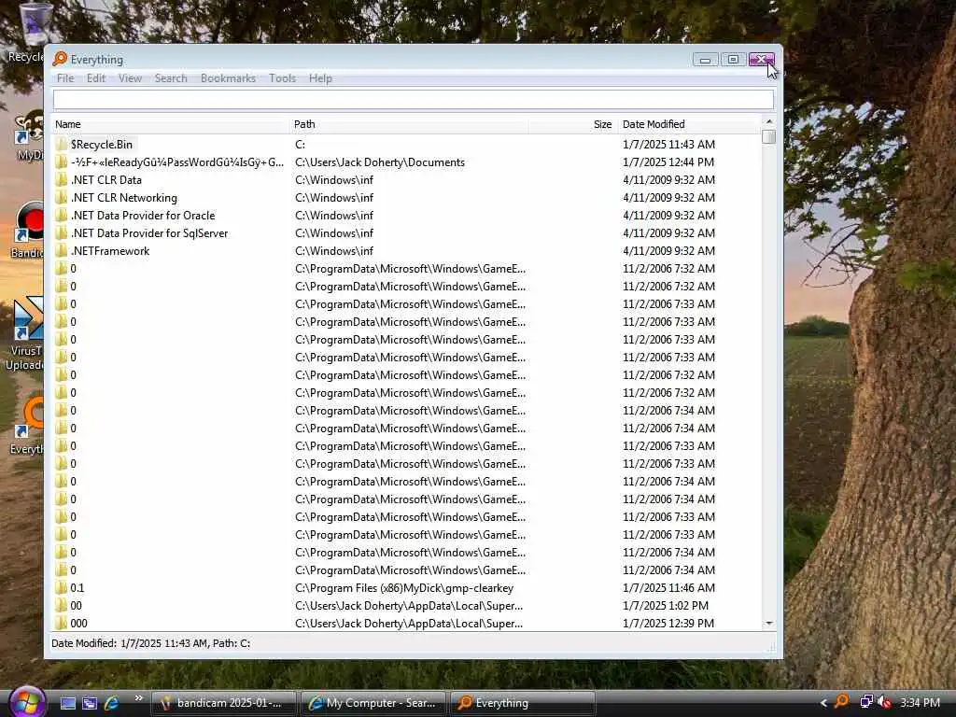Open the Help menu
Screen dimensions: 956x717
pyautogui.click(x=320, y=78)
